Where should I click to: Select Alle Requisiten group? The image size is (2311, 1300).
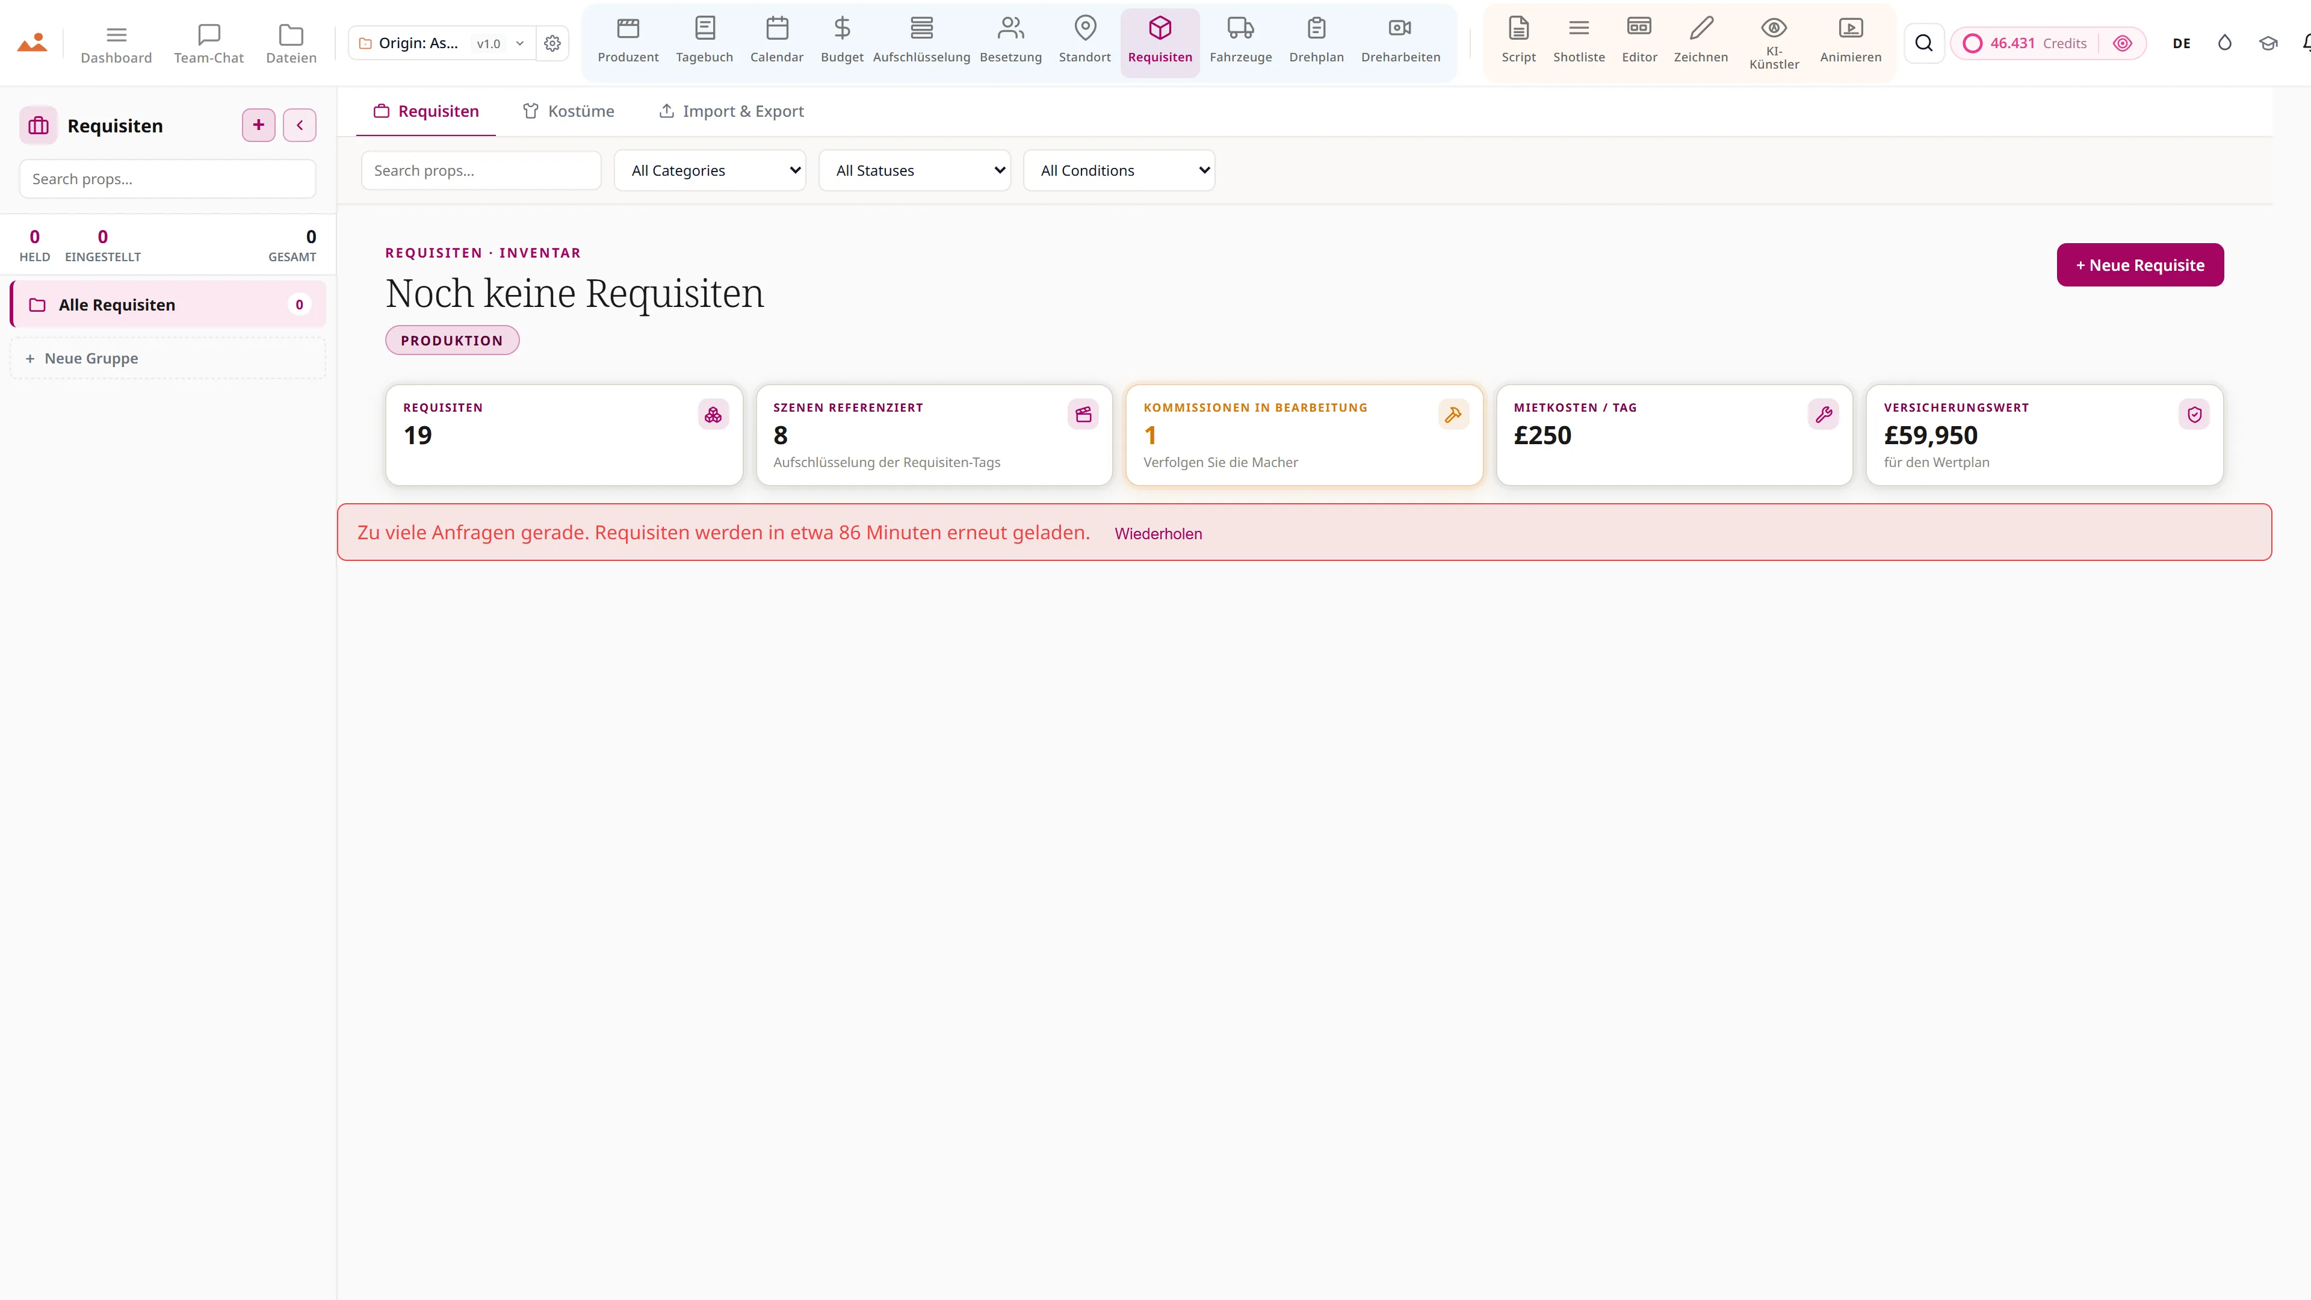click(x=168, y=304)
